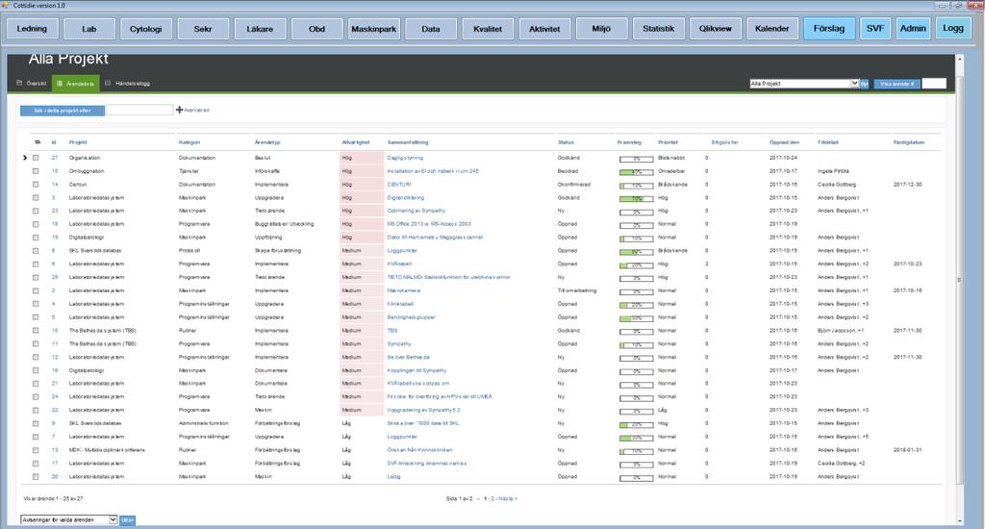This screenshot has height=529, width=985.
Task: Click the Nästa page link
Action: pos(508,498)
